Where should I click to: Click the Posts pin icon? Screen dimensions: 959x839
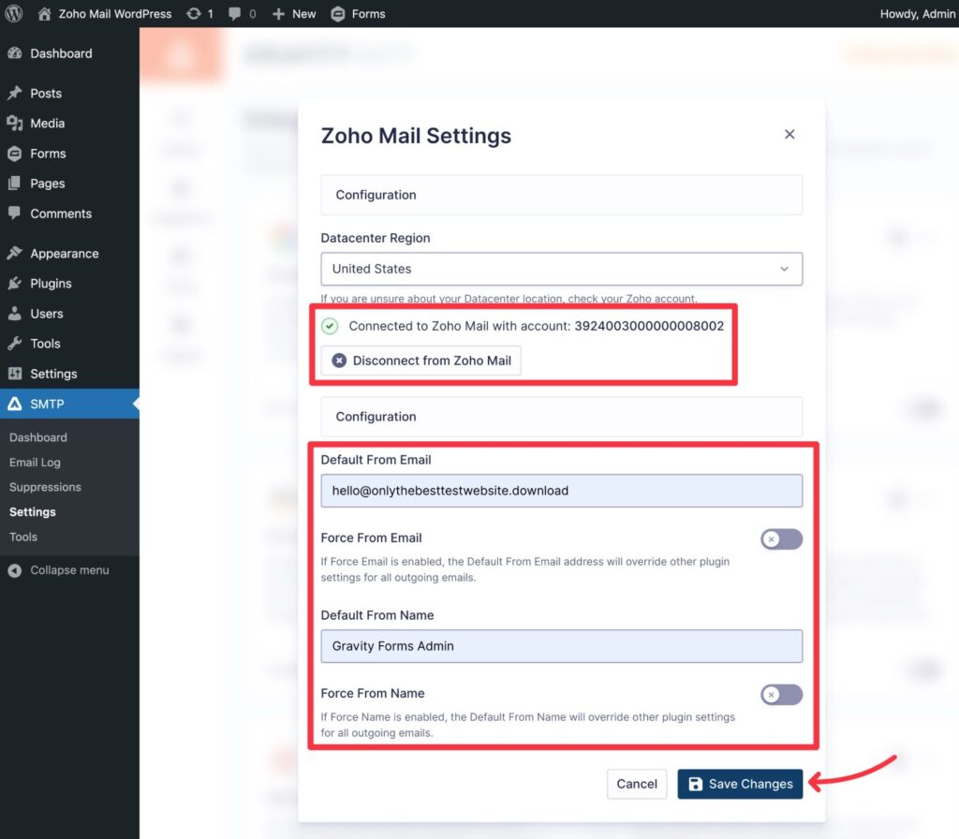click(x=15, y=93)
